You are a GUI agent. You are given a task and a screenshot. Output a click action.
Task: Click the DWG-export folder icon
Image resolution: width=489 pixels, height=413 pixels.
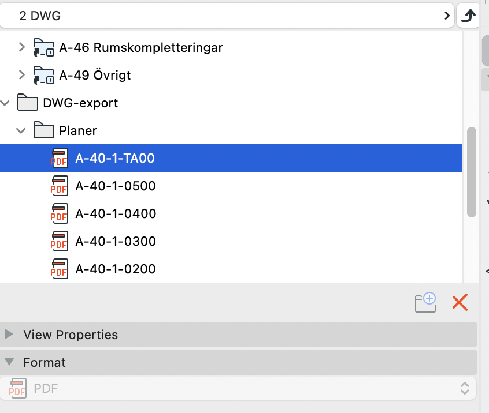pyautogui.click(x=28, y=103)
